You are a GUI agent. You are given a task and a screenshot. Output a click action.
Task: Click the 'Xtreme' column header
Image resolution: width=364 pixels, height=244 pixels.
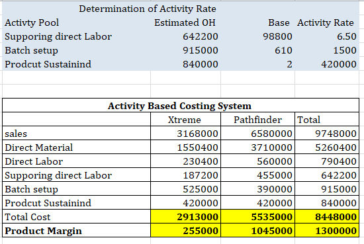click(185, 120)
